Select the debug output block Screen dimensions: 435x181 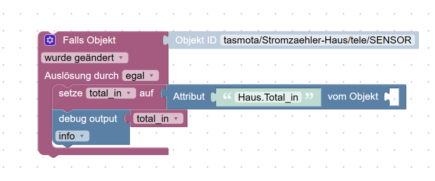pyautogui.click(x=88, y=119)
